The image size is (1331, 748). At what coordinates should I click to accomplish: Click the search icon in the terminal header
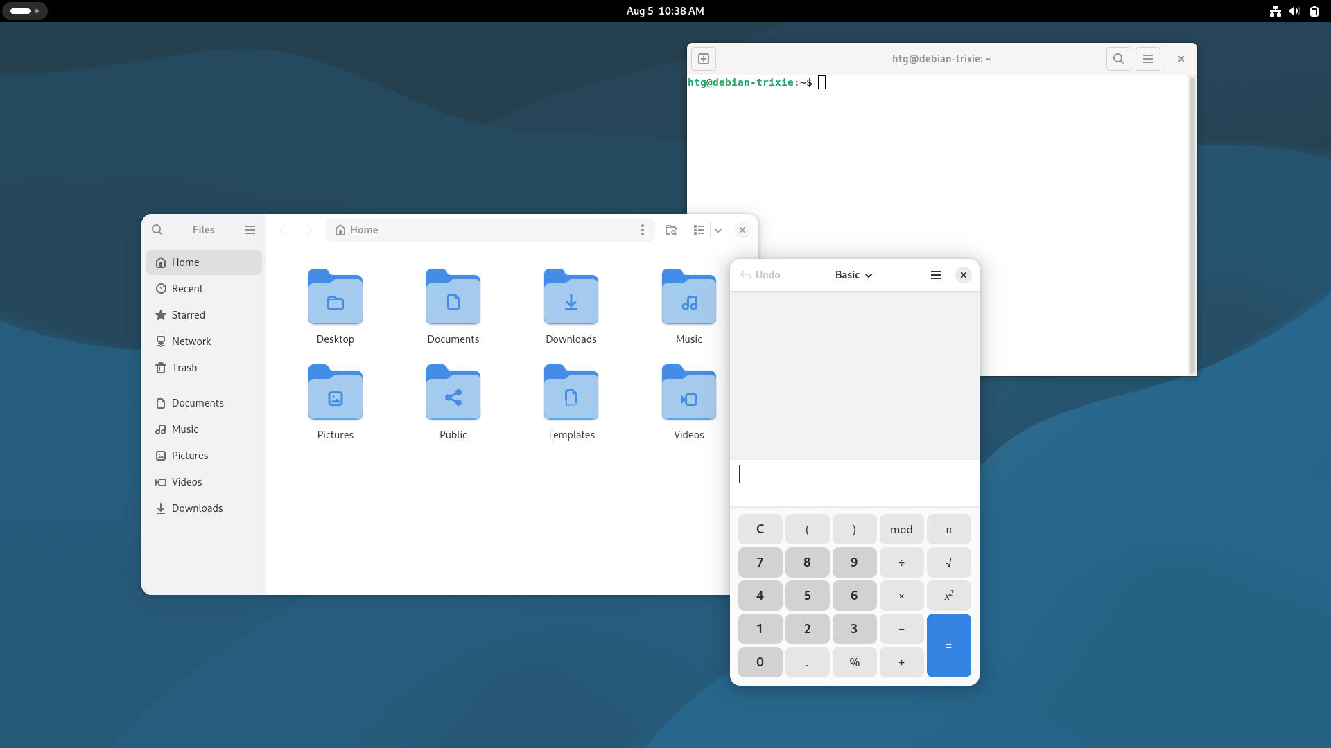pos(1118,59)
